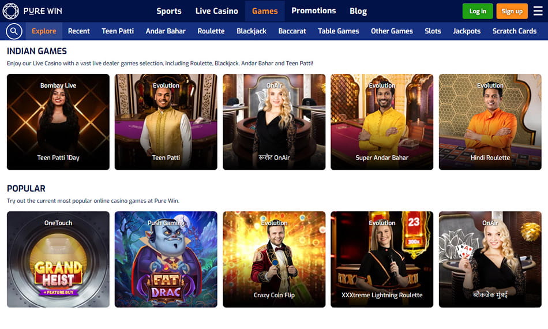Switch to the Blackjack tab

[x=252, y=31]
